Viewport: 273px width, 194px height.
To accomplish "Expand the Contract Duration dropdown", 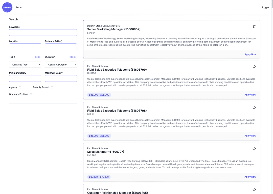I will point(61,65).
